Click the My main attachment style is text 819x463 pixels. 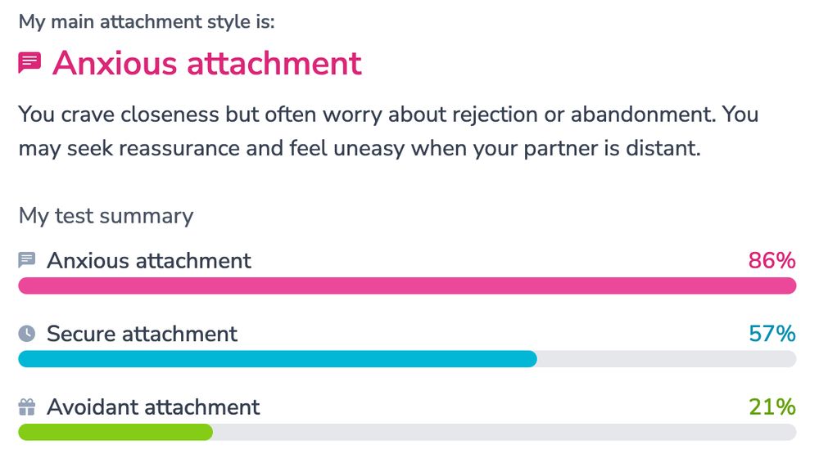(x=147, y=22)
